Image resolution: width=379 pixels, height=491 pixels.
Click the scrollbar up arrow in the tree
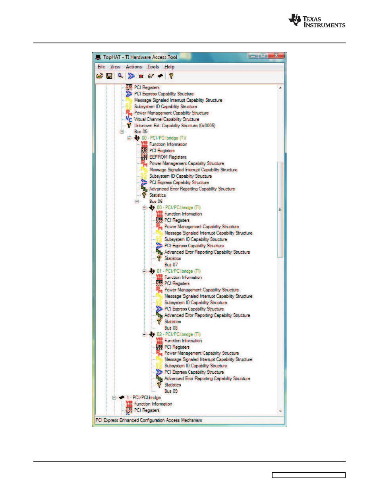click(x=280, y=87)
